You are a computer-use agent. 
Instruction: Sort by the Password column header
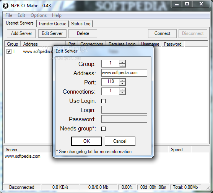[x=172, y=44]
